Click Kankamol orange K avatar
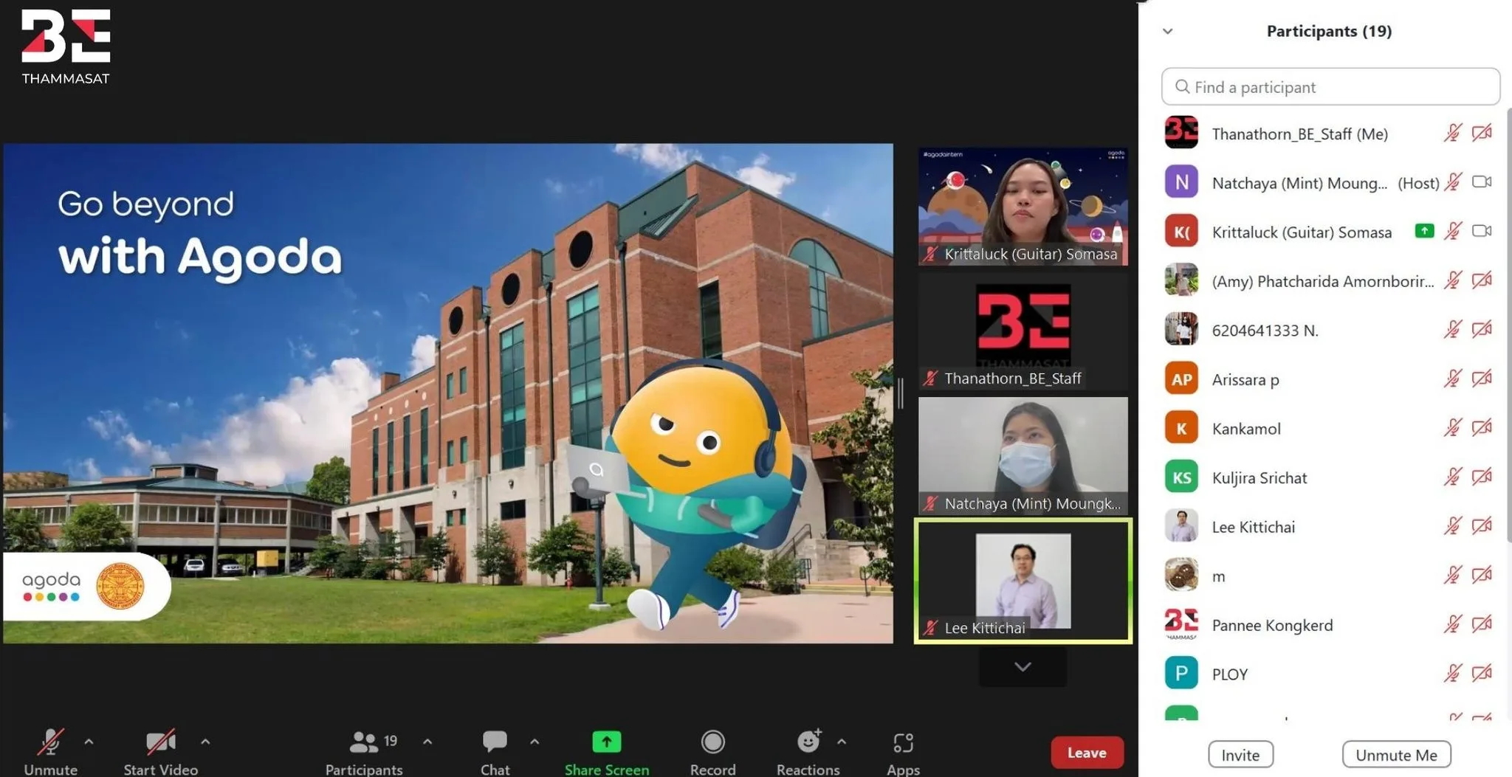This screenshot has height=777, width=1512. (x=1181, y=428)
